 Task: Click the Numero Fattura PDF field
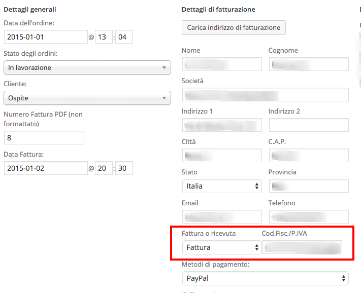44,138
